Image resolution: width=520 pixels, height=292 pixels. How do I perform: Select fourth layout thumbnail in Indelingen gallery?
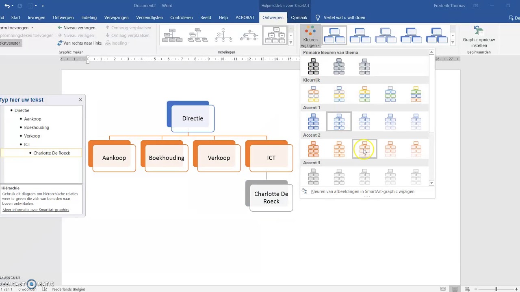pyautogui.click(x=249, y=35)
